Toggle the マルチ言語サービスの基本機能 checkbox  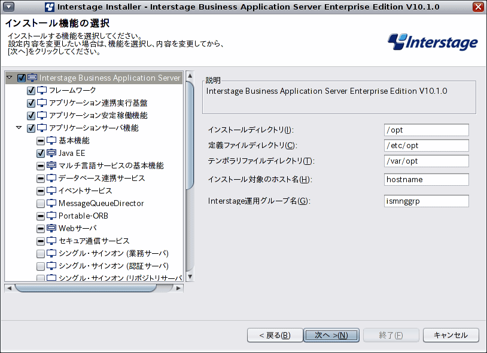point(41,166)
